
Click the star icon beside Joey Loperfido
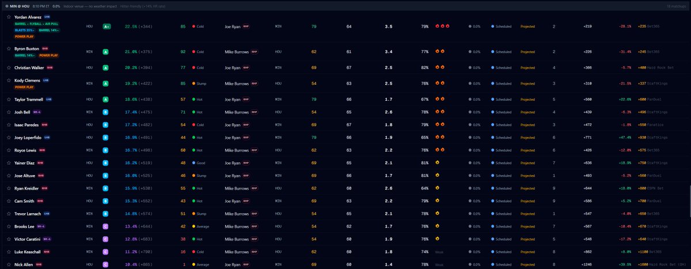9,137
